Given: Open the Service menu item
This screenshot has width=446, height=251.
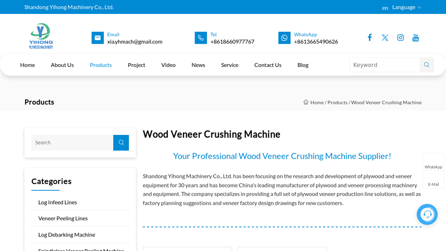Looking at the screenshot, I should point(230,65).
